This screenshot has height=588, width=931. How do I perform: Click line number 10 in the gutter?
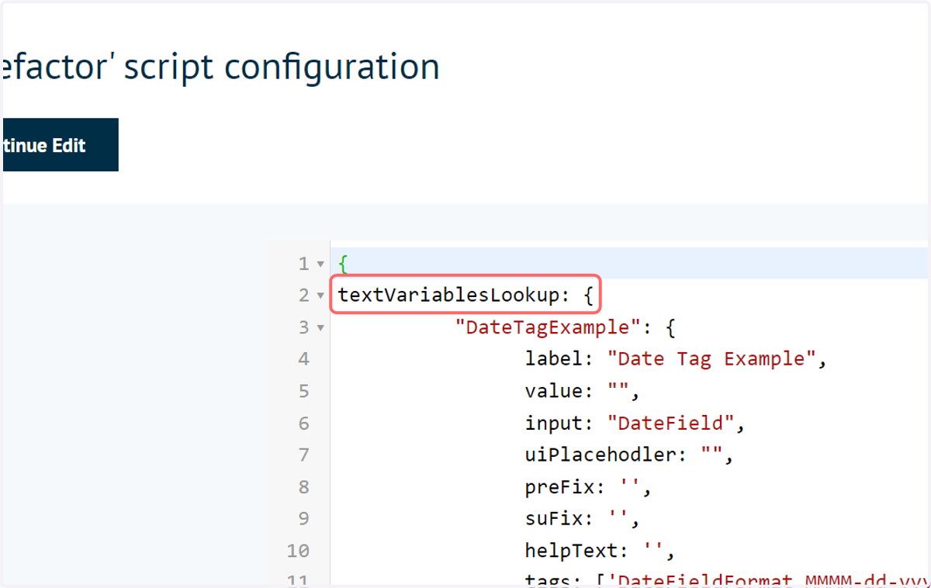point(298,551)
